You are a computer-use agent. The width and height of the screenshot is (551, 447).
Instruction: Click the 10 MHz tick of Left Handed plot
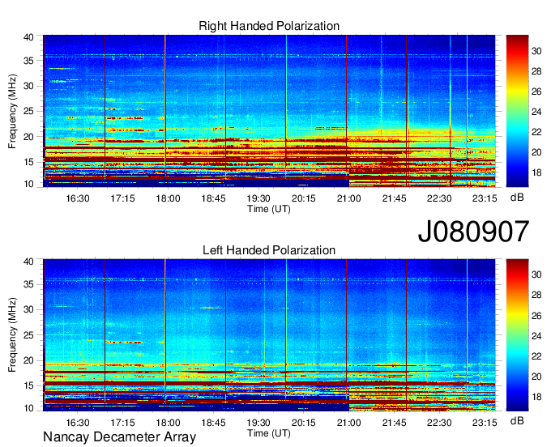tap(28, 408)
